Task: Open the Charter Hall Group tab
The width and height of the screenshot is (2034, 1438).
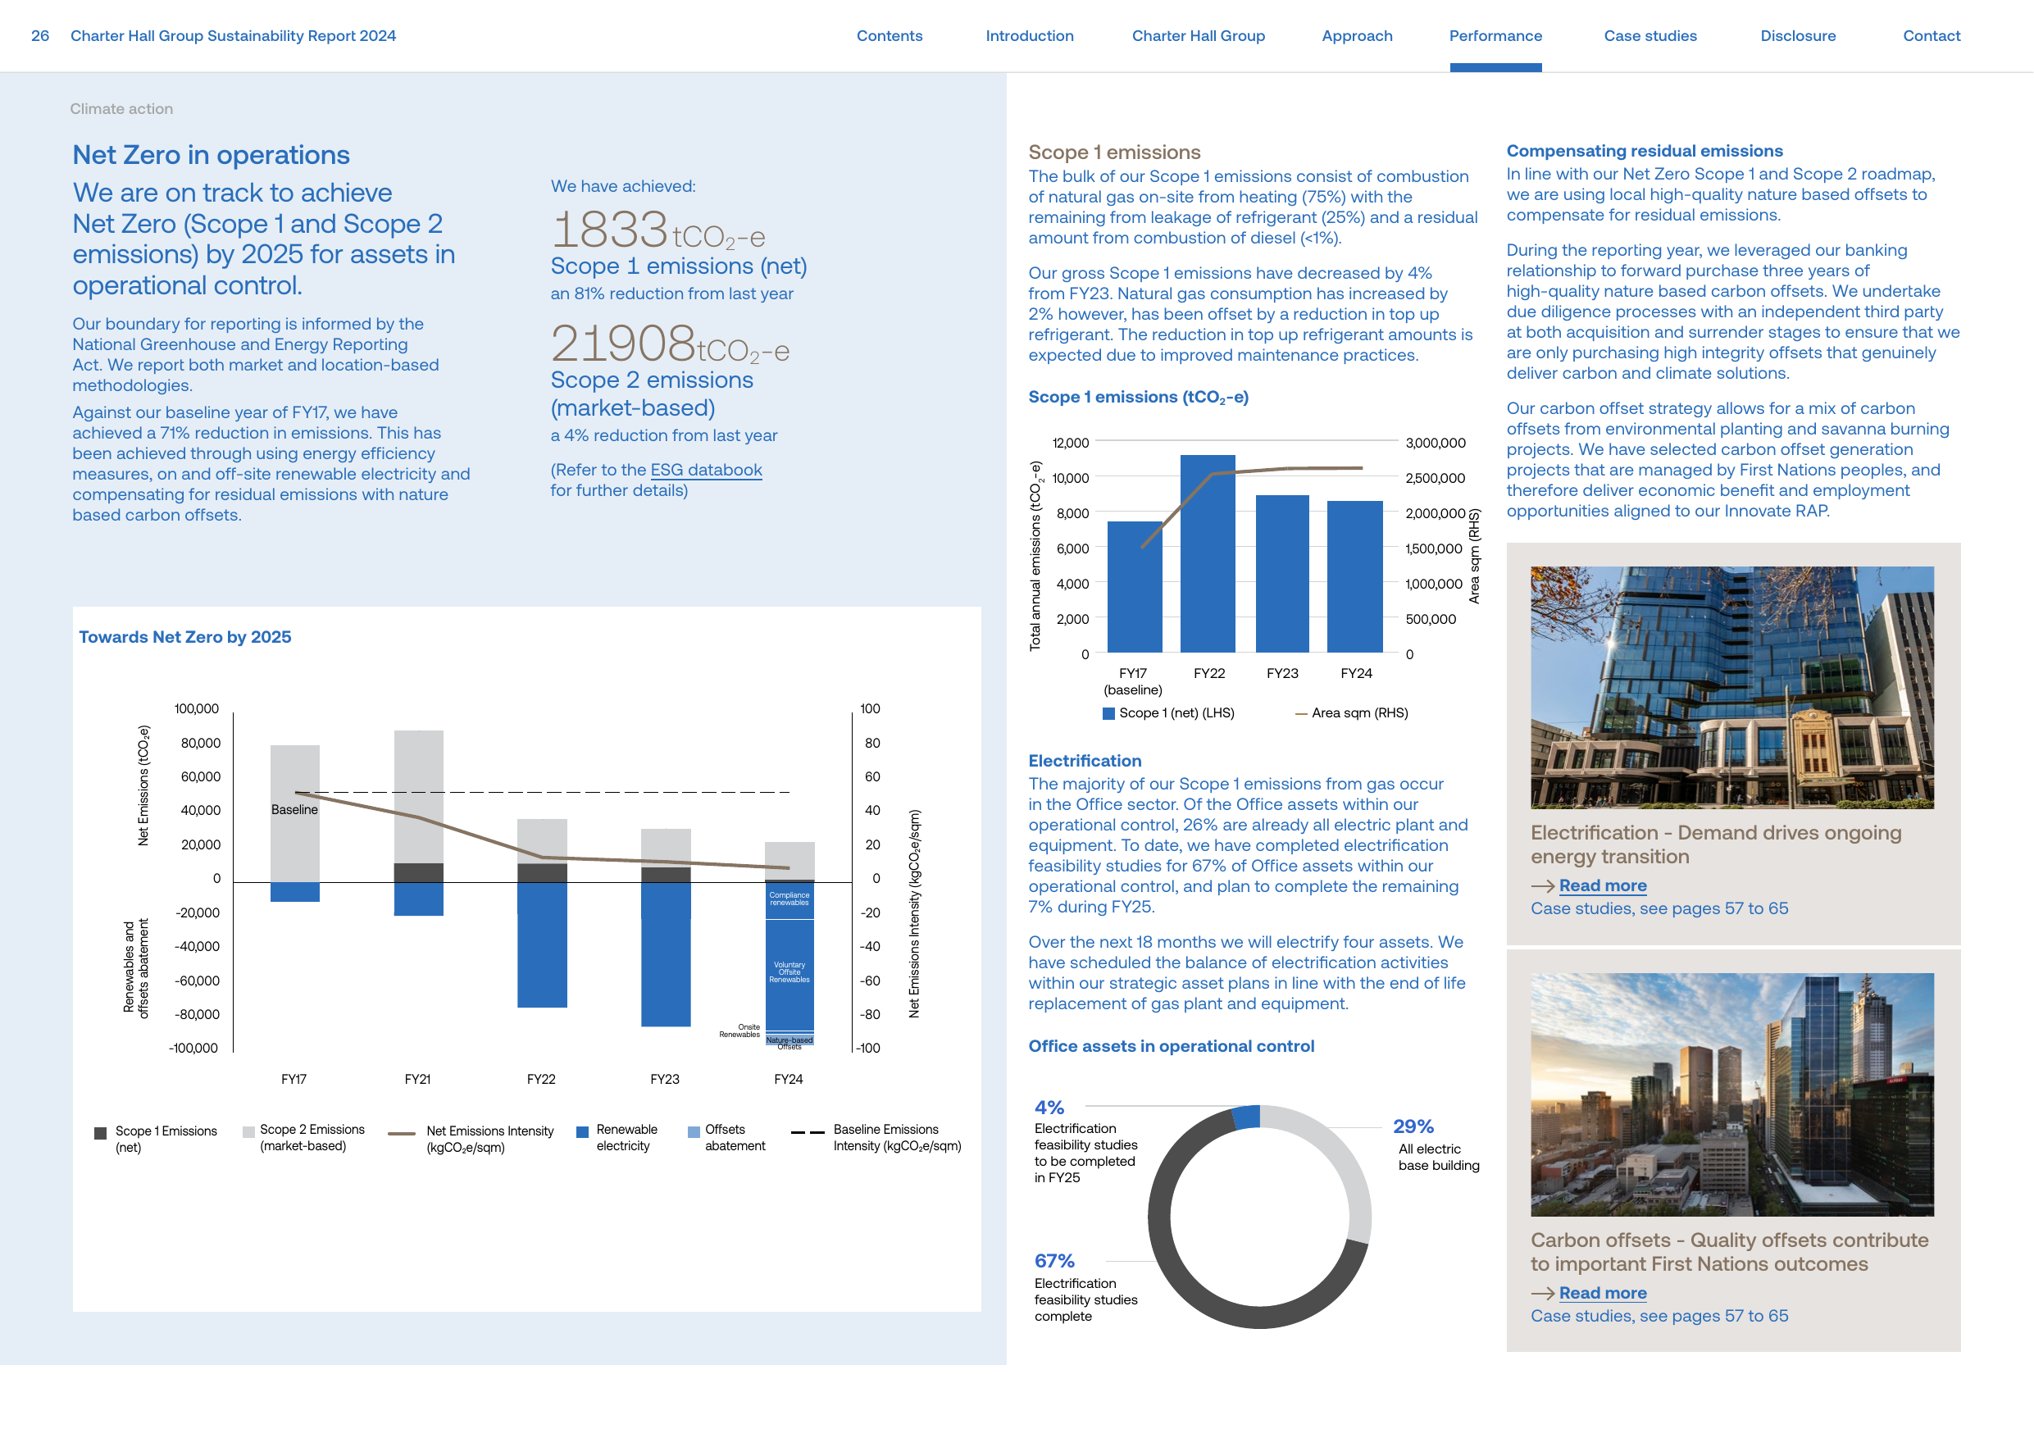Action: 1198,36
